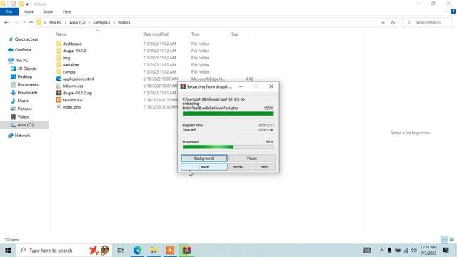Viewport: 457px width, 257px height.
Task: Expand the ribbon with the chevron
Action: click(x=446, y=11)
